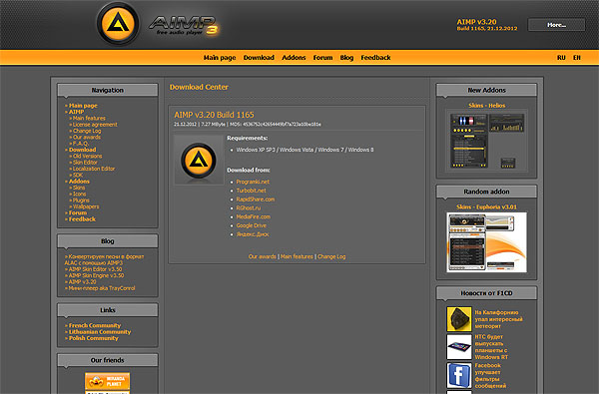Open Forum in the orange menu bar

322,58
